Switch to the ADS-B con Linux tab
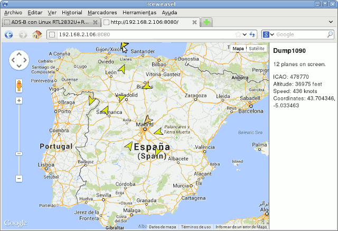The height and width of the screenshot is (231, 338). click(51, 22)
